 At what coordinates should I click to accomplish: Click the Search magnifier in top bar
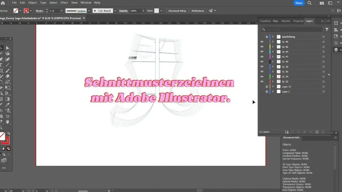click(x=309, y=3)
